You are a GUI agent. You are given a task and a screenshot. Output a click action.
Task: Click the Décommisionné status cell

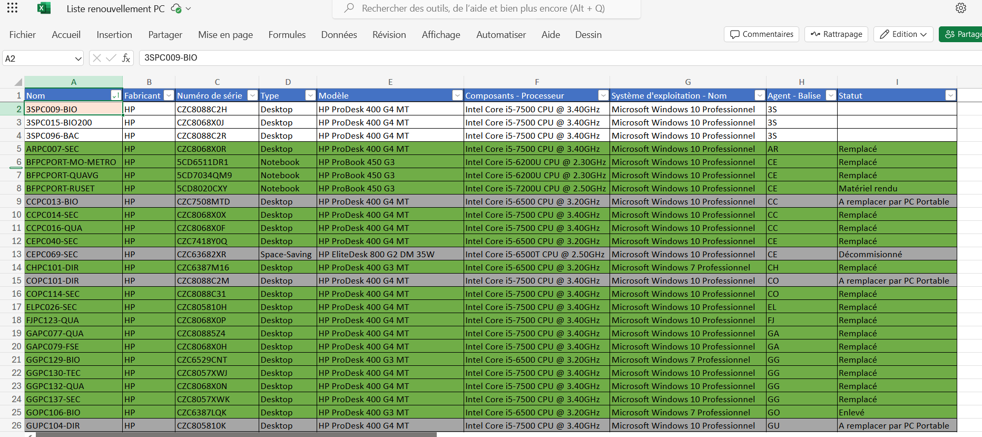click(x=897, y=254)
